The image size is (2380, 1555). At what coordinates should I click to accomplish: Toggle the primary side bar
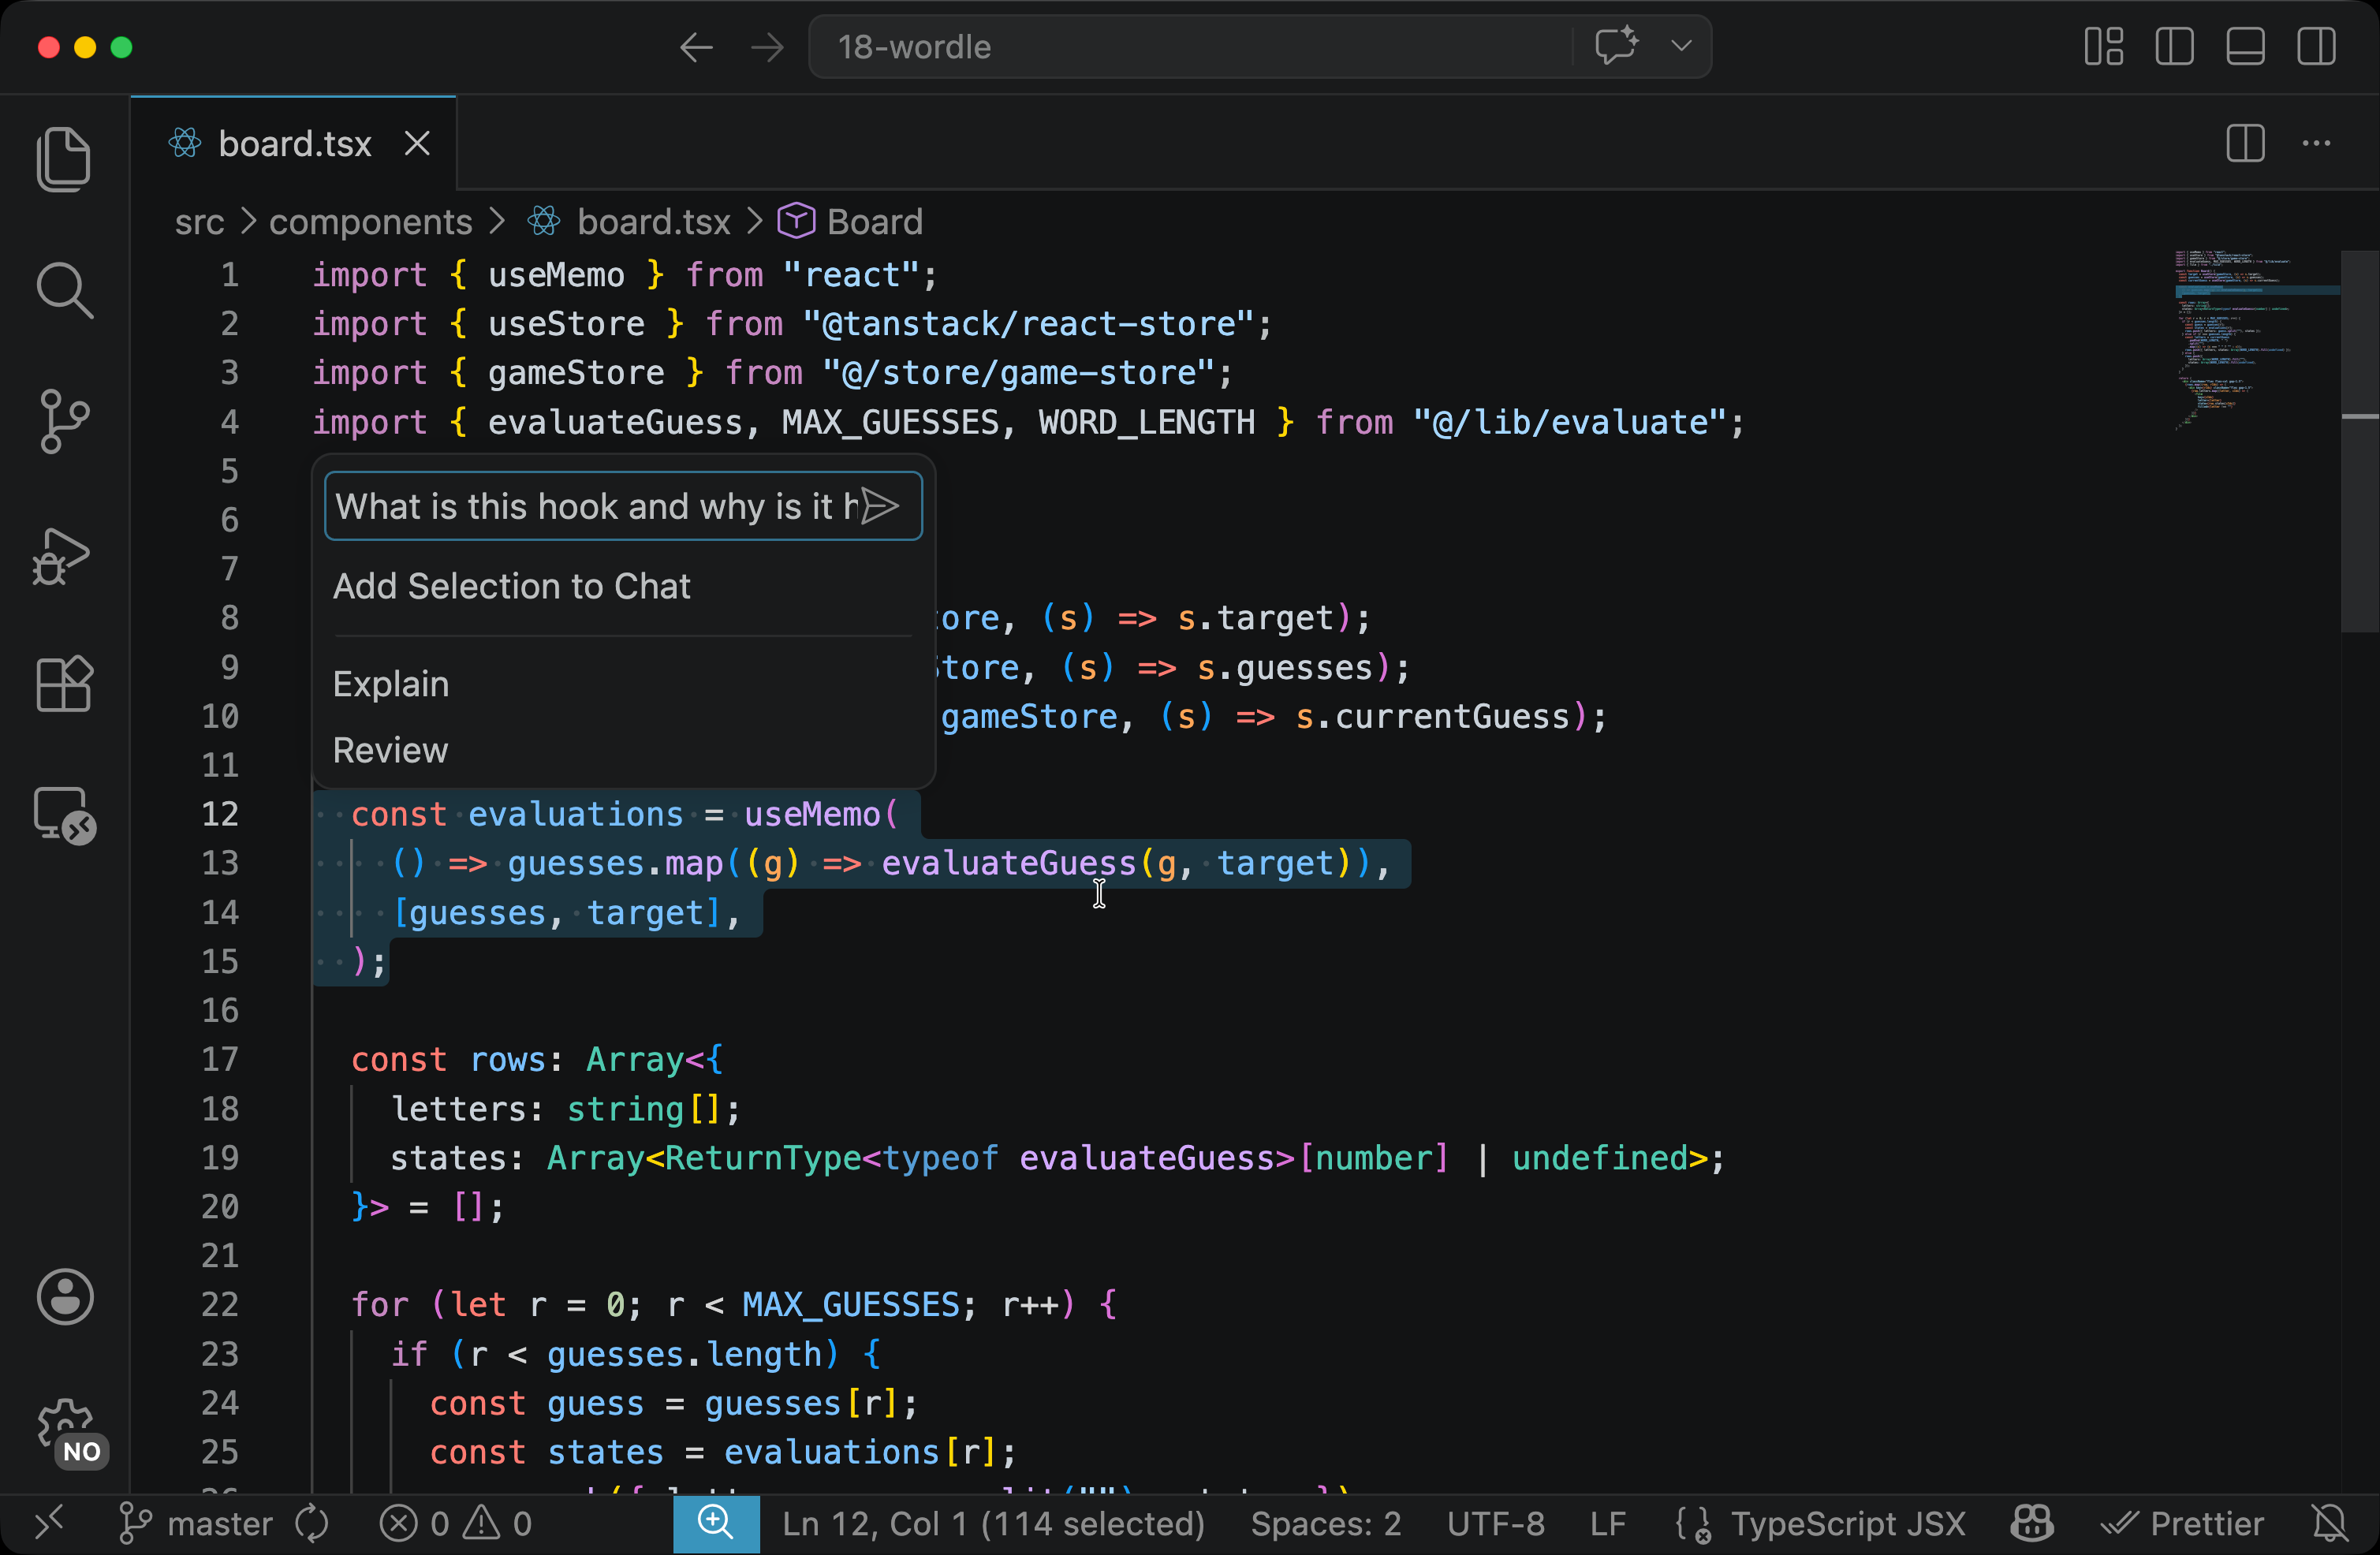(2175, 47)
